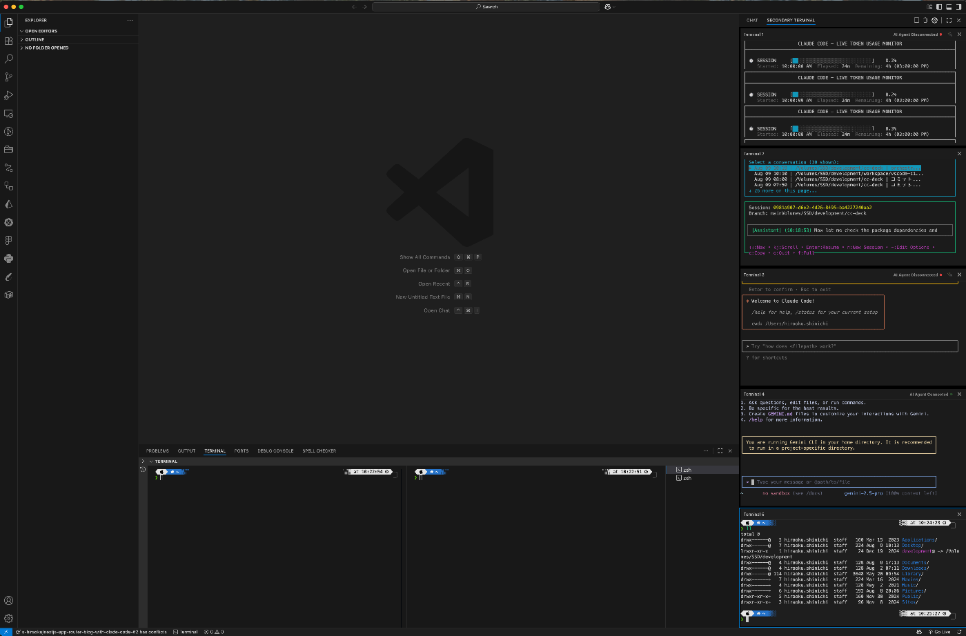Click the has conflicts branch status item
This screenshot has width=966, height=636.
(91, 632)
